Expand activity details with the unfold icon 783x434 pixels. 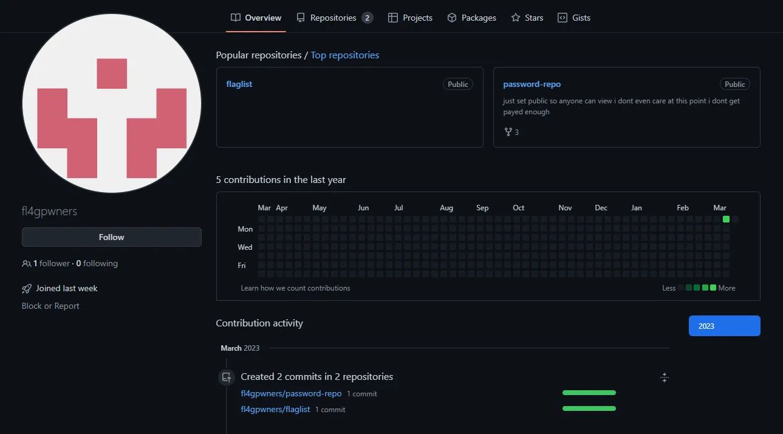pos(664,377)
